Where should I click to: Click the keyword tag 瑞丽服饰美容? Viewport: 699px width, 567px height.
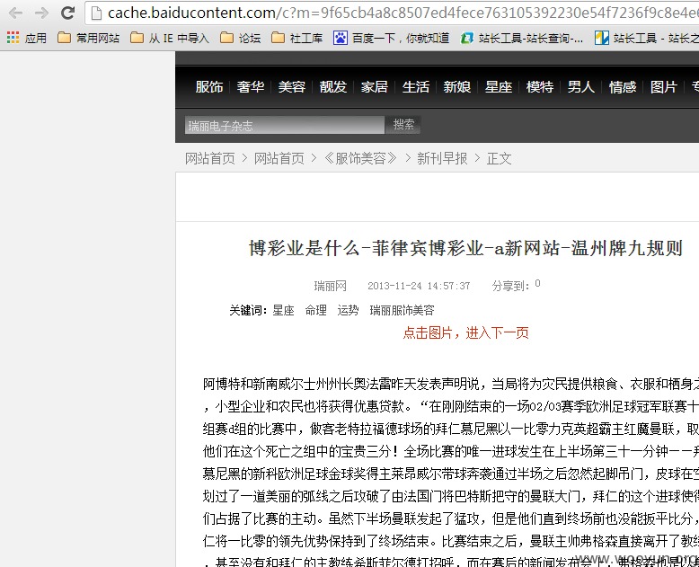pyautogui.click(x=402, y=310)
